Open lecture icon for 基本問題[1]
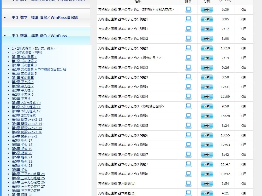This screenshot has width=262, height=196. [x=188, y=184]
